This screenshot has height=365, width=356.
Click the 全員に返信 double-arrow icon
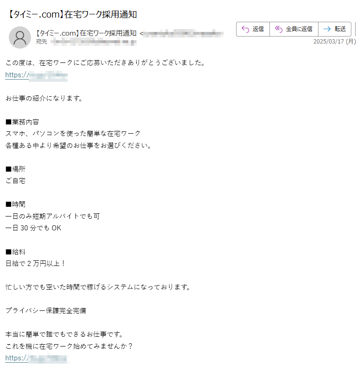tap(278, 29)
